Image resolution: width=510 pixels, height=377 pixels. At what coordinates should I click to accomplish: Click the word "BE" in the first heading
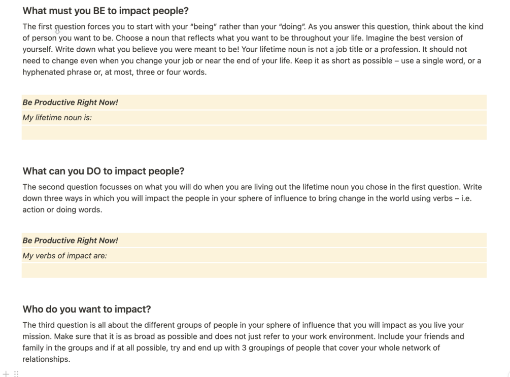99,11
